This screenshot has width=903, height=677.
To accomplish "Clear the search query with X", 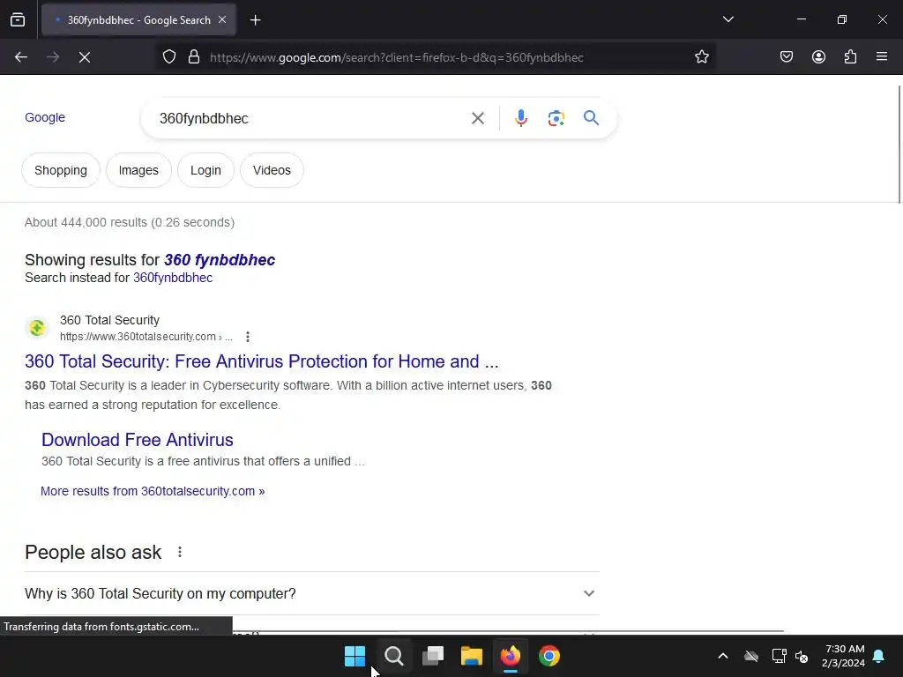I will tap(477, 118).
